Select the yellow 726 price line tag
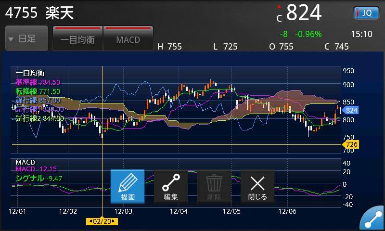Image resolution: width=385 pixels, height=231 pixels. coord(351,144)
